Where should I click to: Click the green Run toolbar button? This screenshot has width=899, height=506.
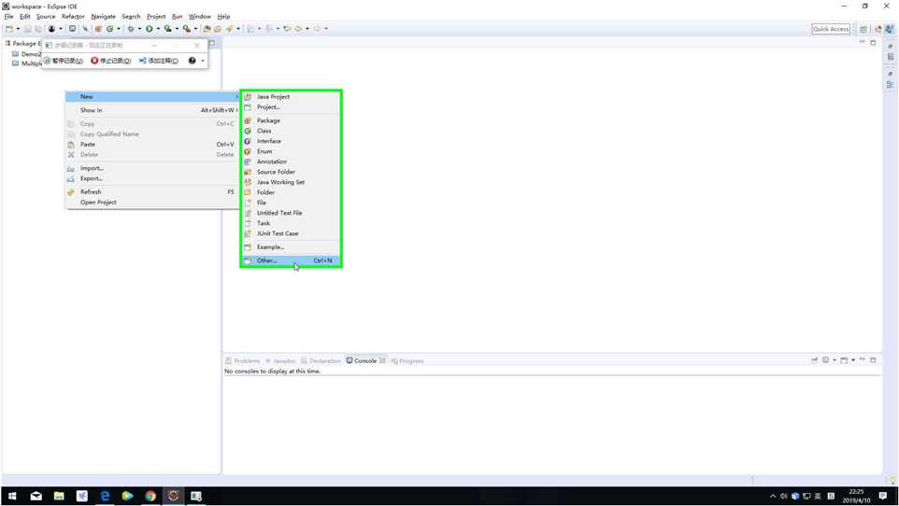click(x=150, y=29)
